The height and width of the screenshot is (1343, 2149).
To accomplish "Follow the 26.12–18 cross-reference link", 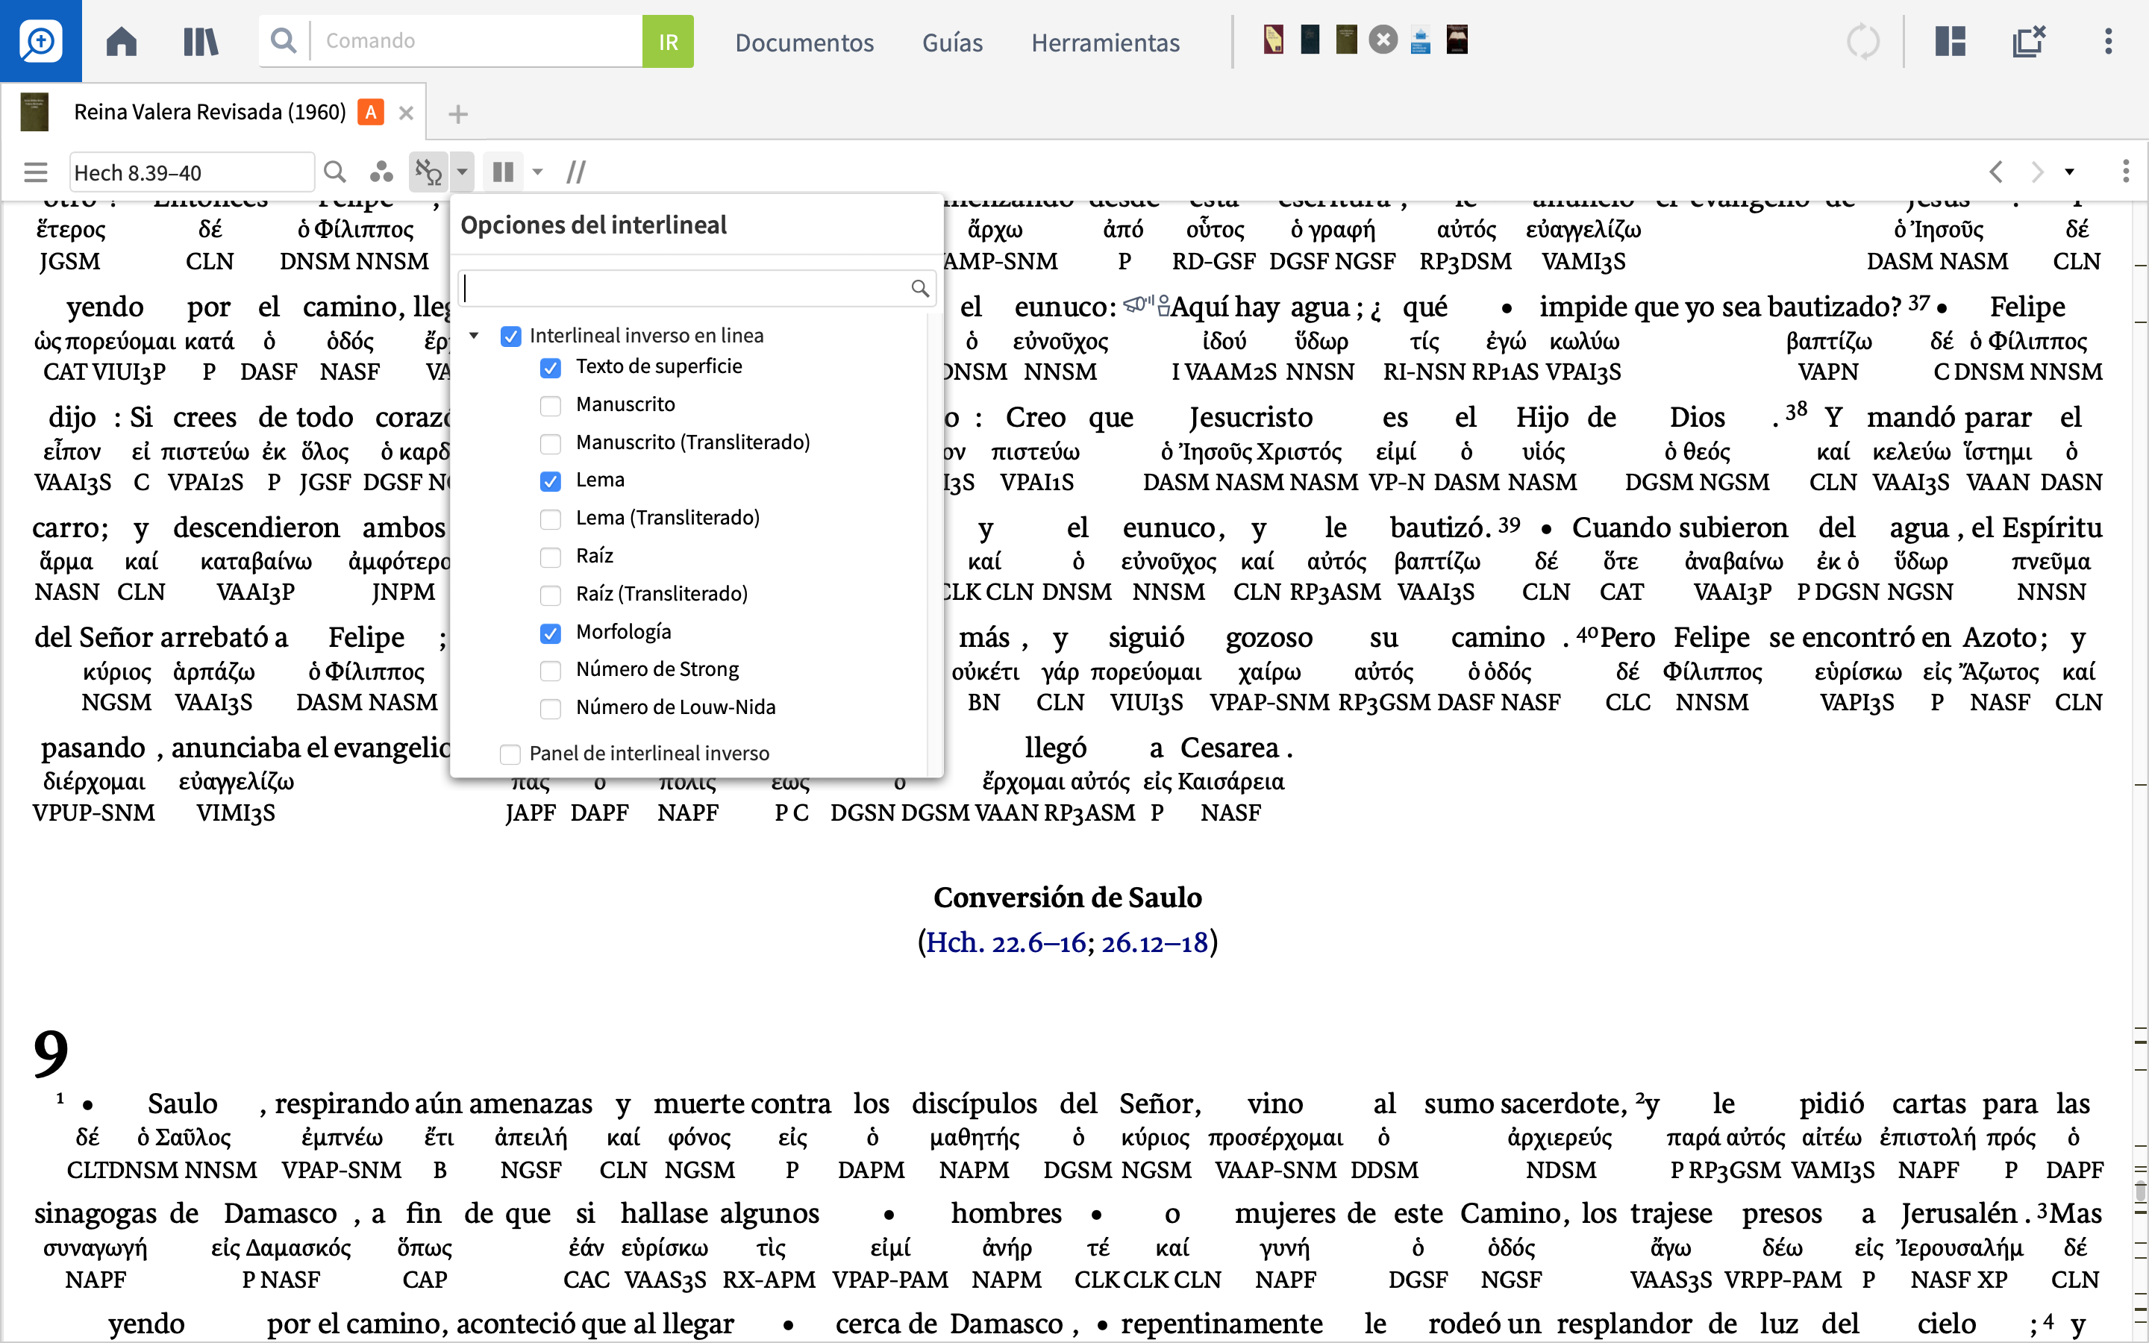I will tap(1154, 942).
